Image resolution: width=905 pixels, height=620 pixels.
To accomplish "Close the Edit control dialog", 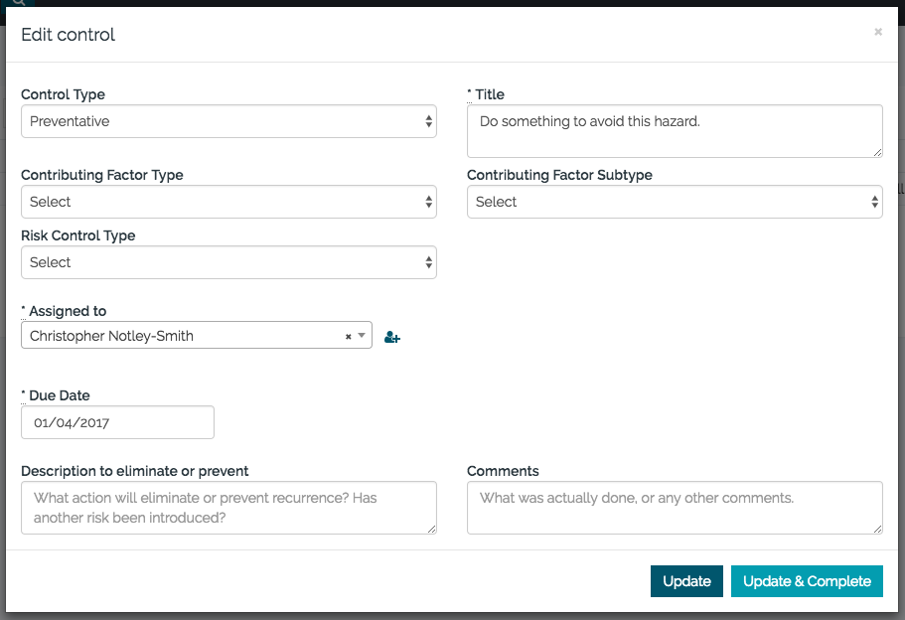I will 877,33.
